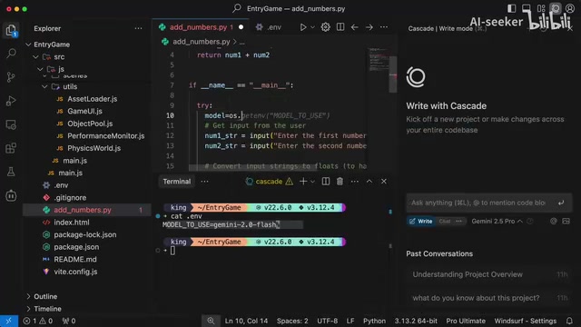Open panel views ellipsis next to Terminal
This screenshot has height=327, width=581.
[x=204, y=182]
